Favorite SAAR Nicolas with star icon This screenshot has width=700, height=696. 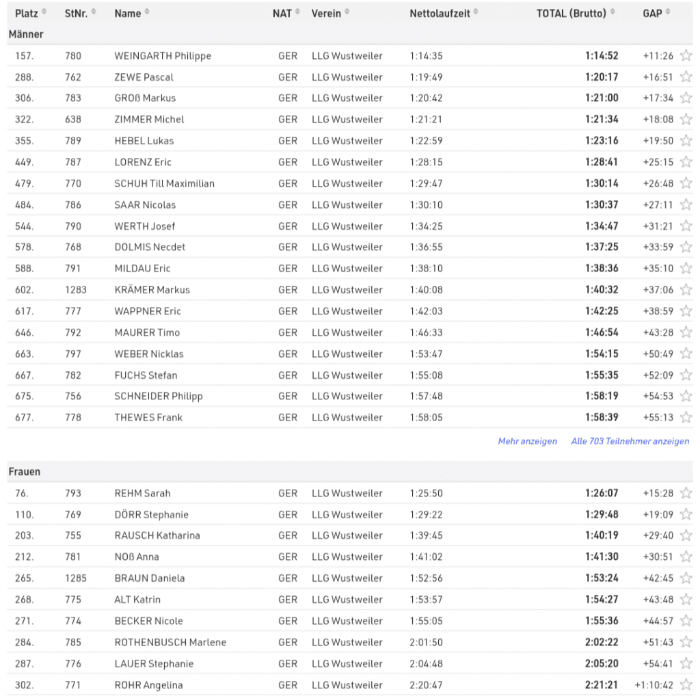tap(686, 204)
